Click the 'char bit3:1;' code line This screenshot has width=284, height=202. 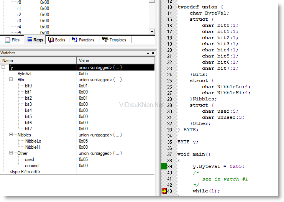[x=220, y=44]
